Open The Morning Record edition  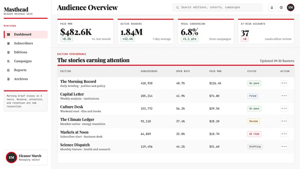click(x=78, y=81)
